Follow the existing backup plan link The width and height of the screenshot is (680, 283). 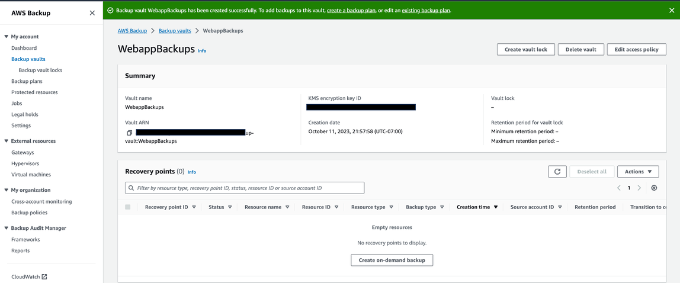(x=426, y=10)
